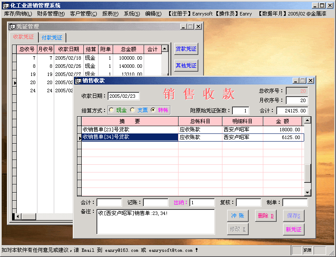Click the scroll-up arrow in the 凭证管理 list
This screenshot has height=257, width=336.
point(165,49)
